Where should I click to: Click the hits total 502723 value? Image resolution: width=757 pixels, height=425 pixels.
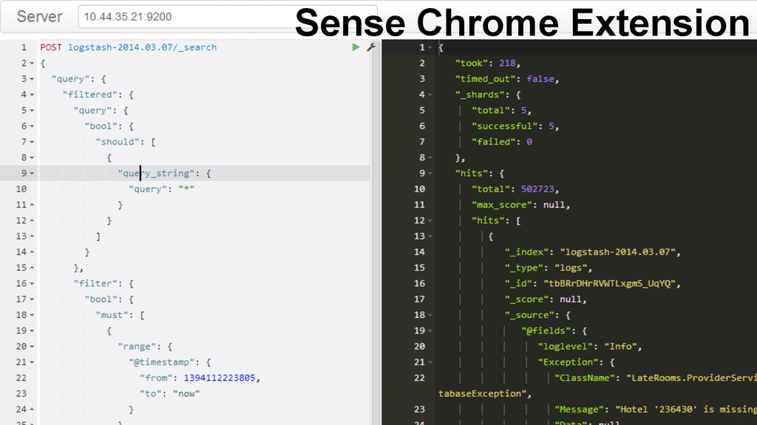[x=537, y=189]
